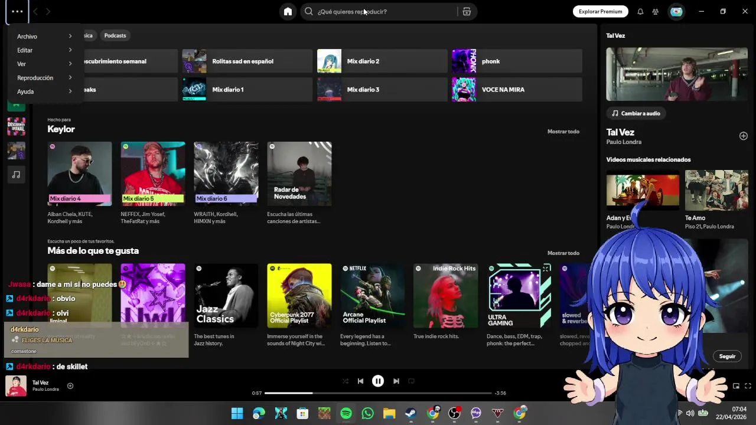The image size is (756, 425).
Task: Seek within the song progress bar
Action: coord(378,393)
